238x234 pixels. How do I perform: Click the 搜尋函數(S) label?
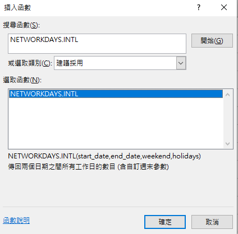[x=21, y=25]
